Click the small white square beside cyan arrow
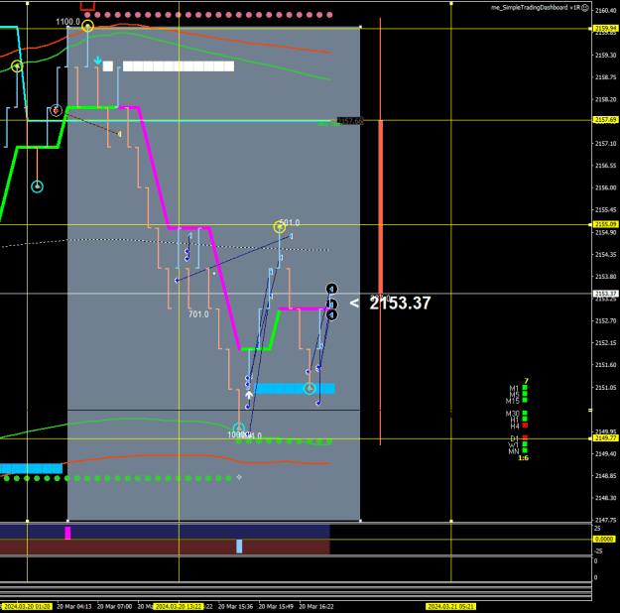620x613 pixels. click(x=108, y=66)
